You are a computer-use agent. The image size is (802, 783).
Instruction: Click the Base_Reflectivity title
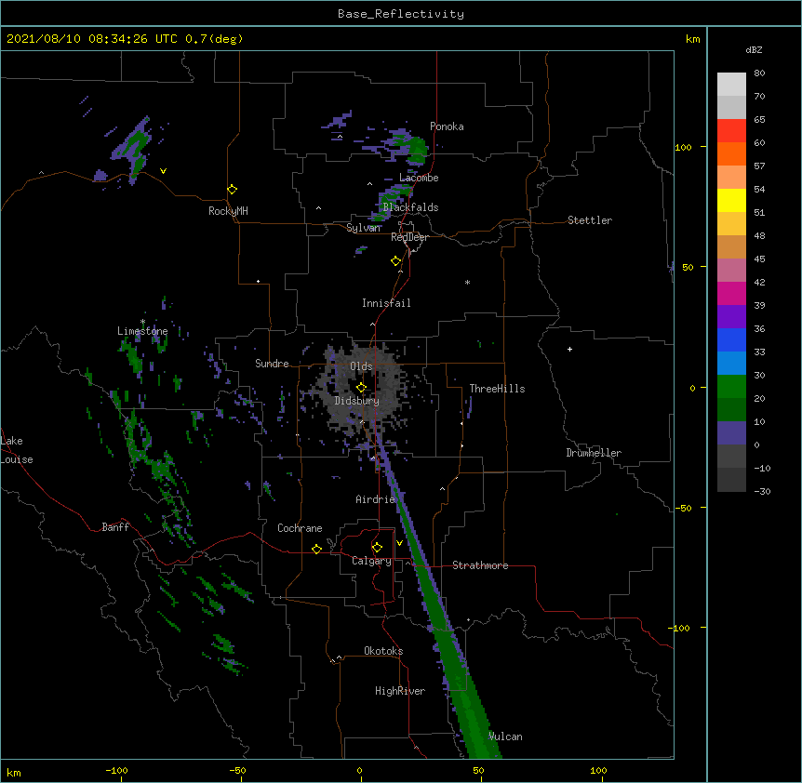pyautogui.click(x=401, y=14)
